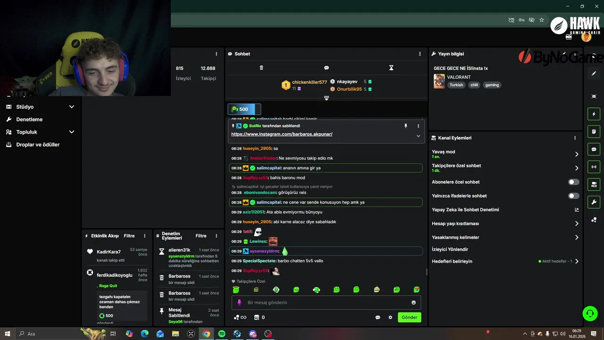The height and width of the screenshot is (340, 604).
Task: Toggle chat panel icon in right sidebar
Action: (x=594, y=149)
